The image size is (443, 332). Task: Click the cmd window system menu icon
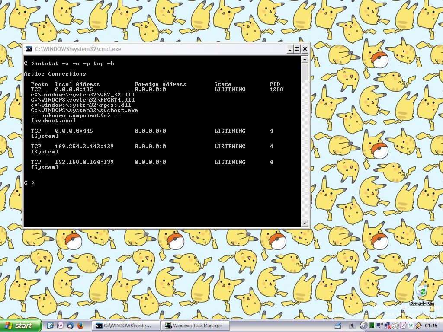[x=29, y=49]
